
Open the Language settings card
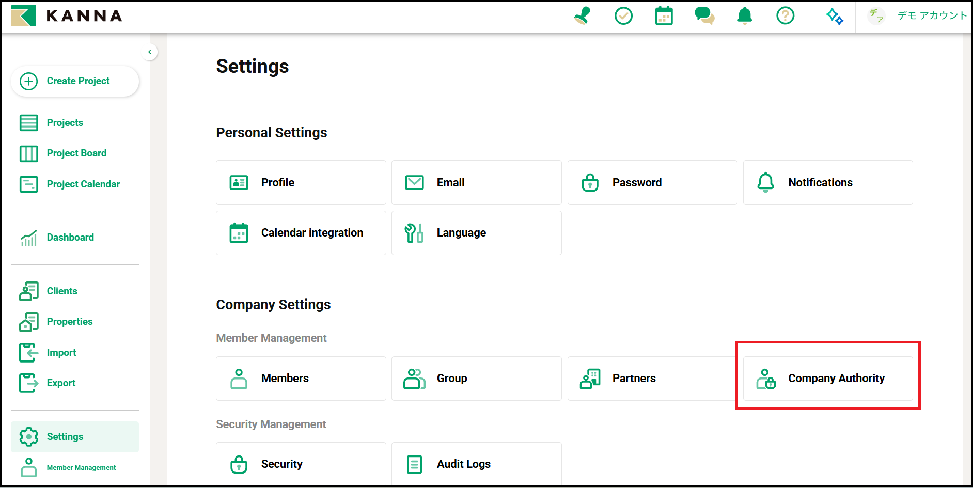click(476, 233)
